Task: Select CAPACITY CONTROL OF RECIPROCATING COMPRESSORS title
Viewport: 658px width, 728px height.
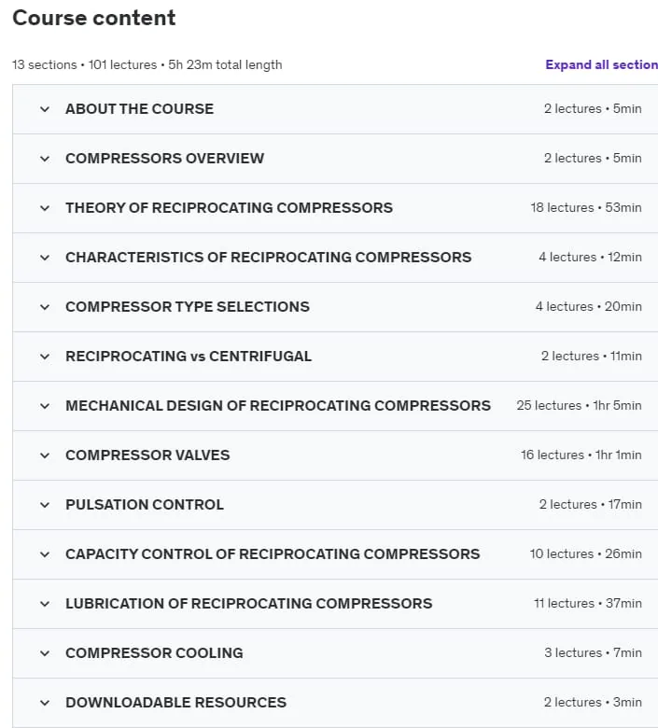Action: (273, 553)
